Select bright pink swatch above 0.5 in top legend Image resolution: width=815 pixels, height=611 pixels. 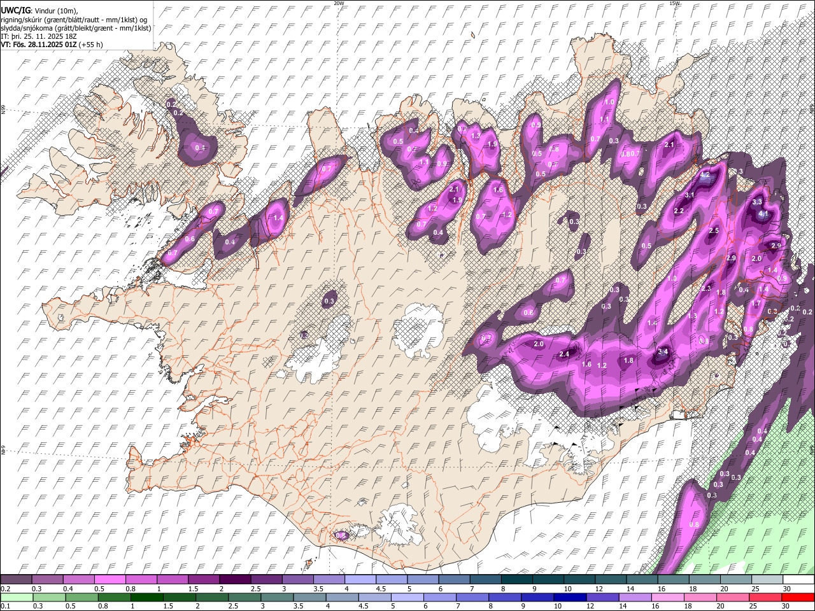(x=110, y=580)
